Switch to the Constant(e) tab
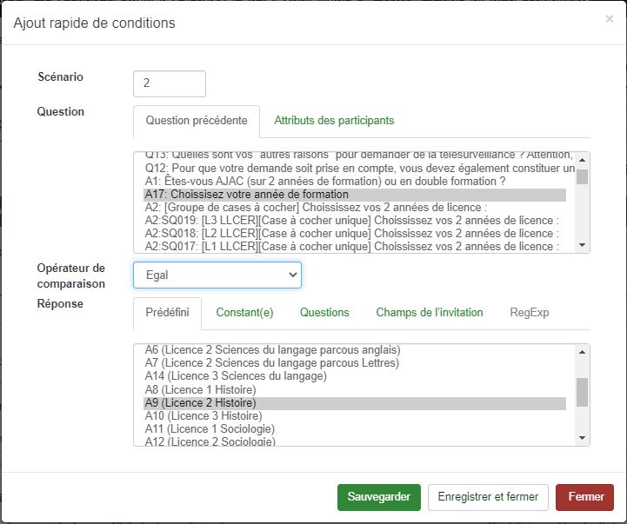This screenshot has width=627, height=524. (244, 313)
